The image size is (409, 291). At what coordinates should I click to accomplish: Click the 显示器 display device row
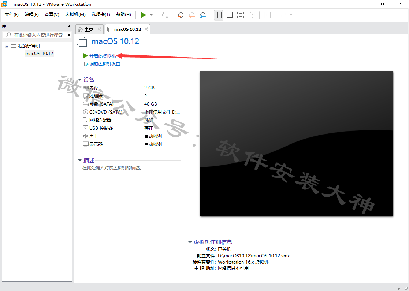[131, 144]
